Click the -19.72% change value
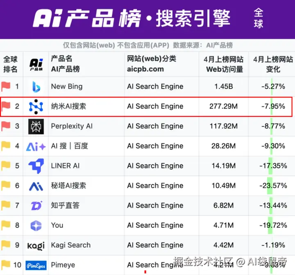 [x=273, y=225]
